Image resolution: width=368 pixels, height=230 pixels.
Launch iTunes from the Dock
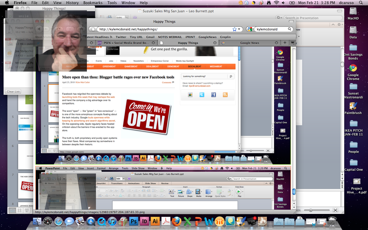[x=112, y=221]
